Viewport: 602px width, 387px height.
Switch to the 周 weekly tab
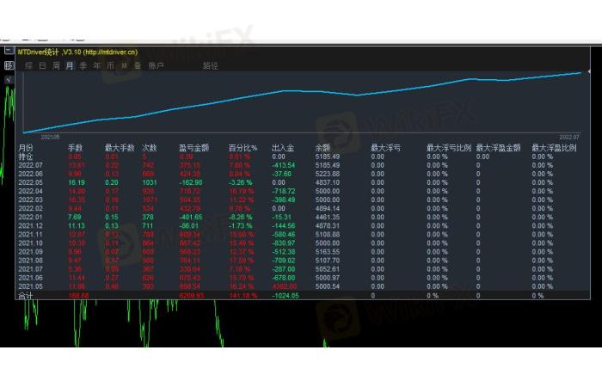pyautogui.click(x=56, y=65)
